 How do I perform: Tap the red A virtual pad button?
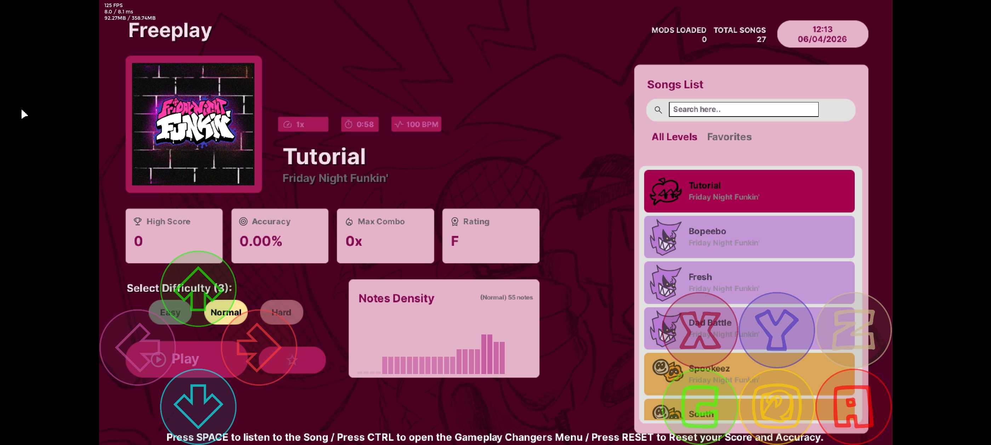point(853,406)
